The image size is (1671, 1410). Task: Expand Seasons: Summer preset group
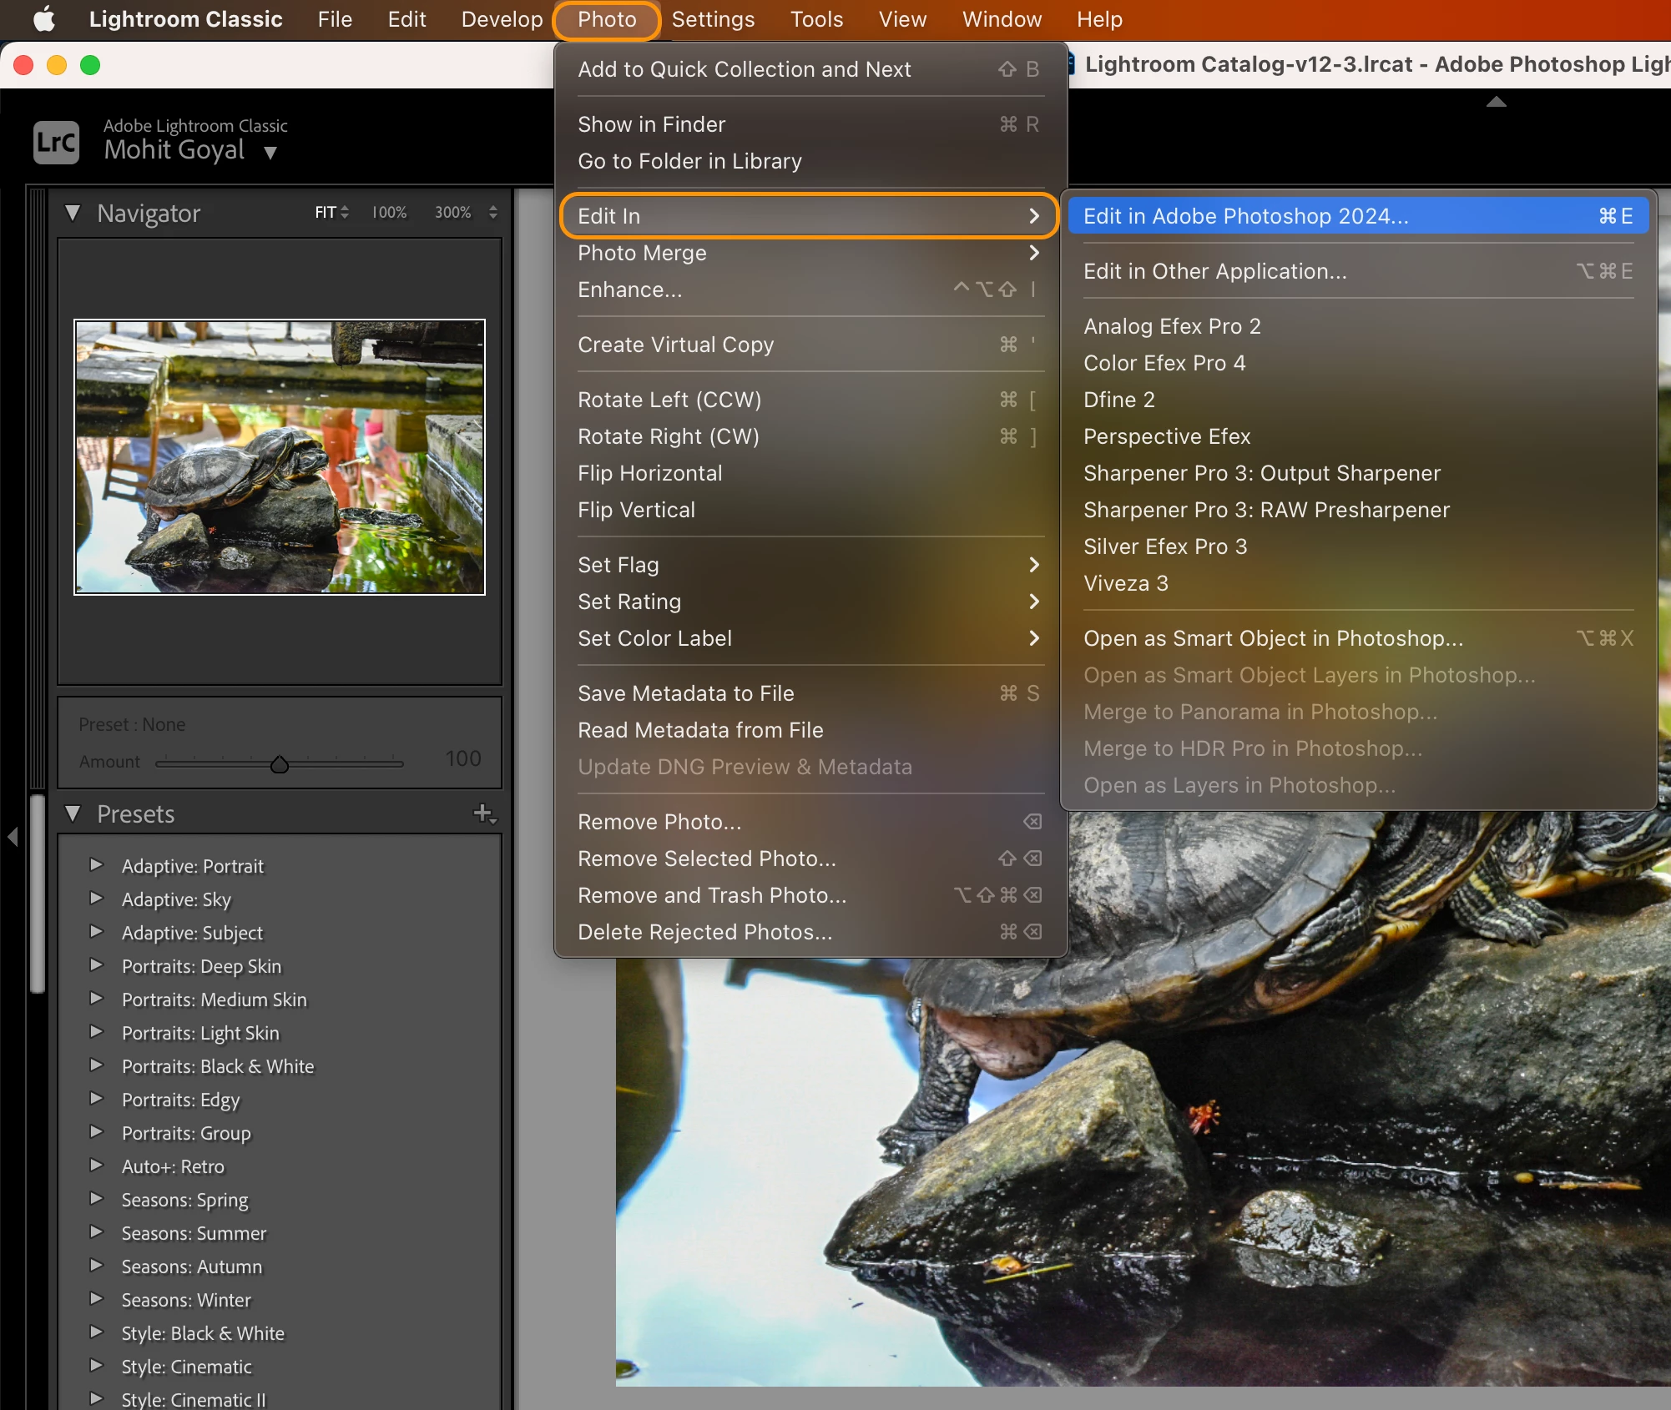[x=97, y=1232]
